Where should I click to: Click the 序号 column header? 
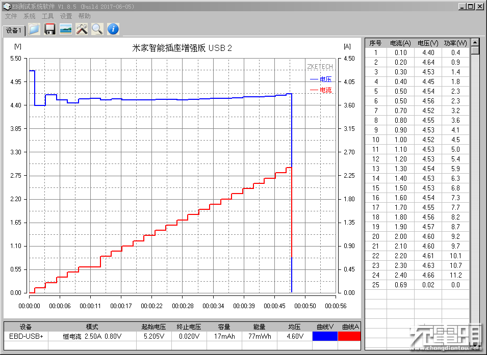coord(375,43)
